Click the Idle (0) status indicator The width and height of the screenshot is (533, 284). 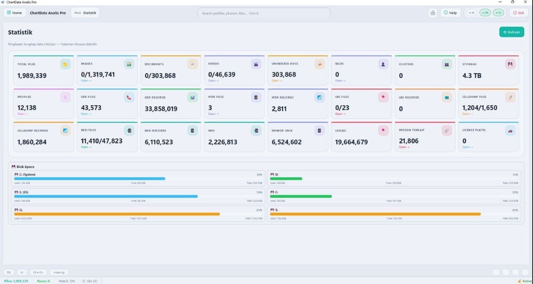(x=90, y=281)
